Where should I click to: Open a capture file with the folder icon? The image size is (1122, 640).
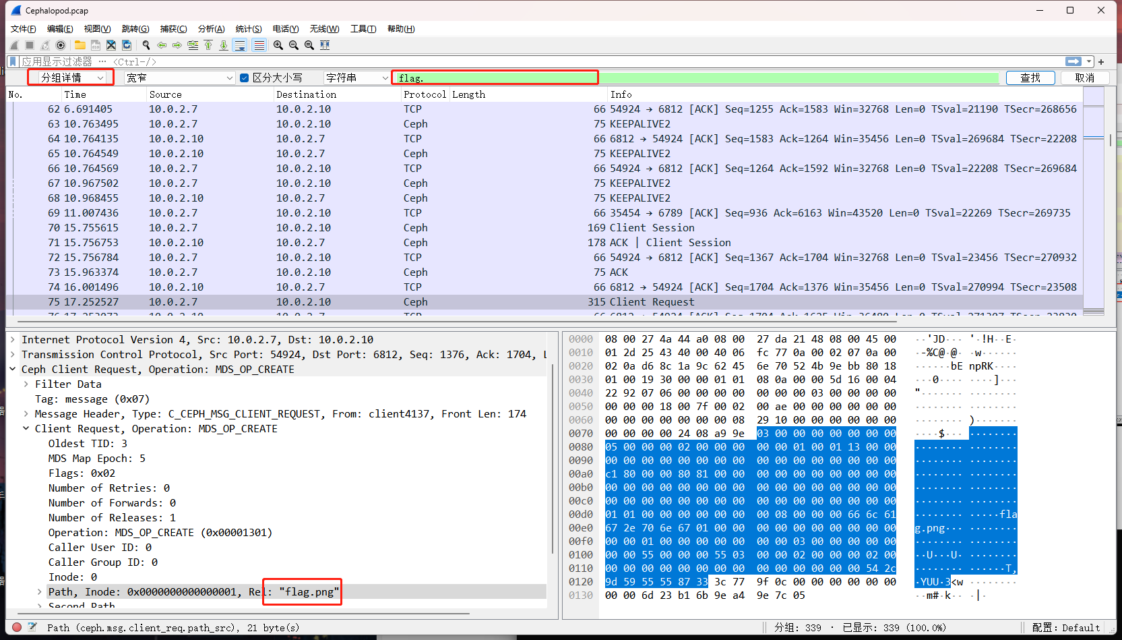tap(80, 45)
